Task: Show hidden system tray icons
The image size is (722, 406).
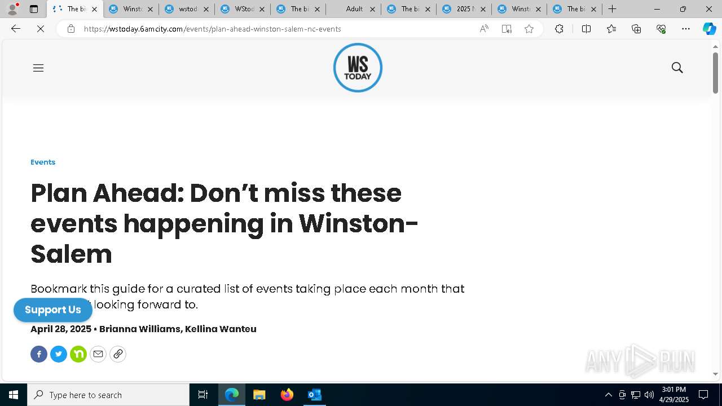Action: tap(608, 395)
